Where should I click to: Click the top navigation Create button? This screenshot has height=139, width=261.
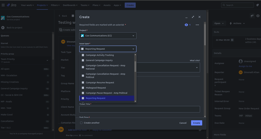(130, 5)
